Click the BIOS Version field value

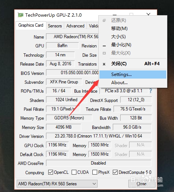click(x=72, y=73)
